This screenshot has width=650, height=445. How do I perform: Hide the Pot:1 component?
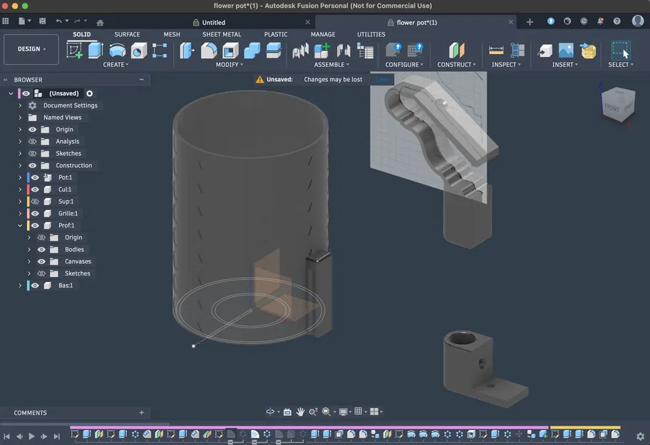pos(34,177)
